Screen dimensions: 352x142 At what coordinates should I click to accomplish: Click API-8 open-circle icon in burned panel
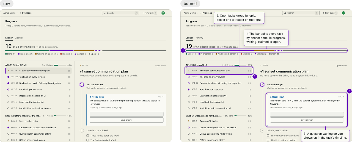point(189,108)
